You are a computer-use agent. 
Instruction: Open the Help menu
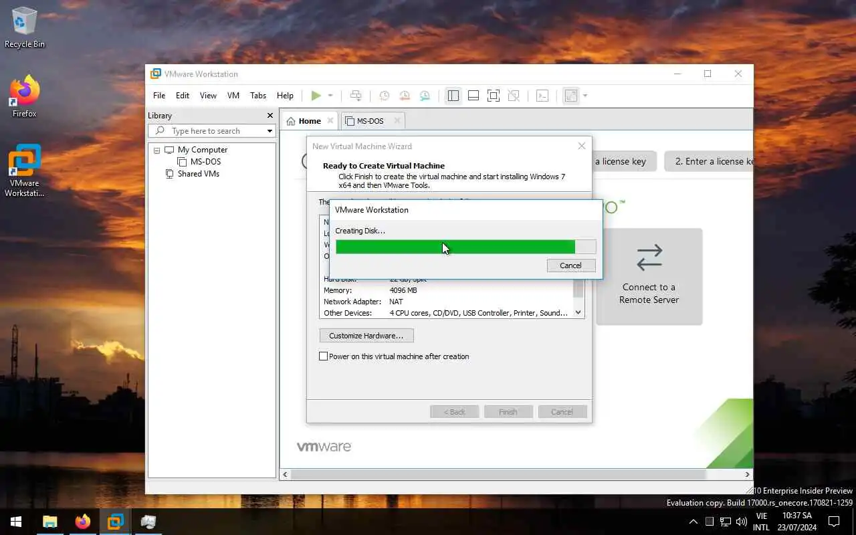pyautogui.click(x=285, y=96)
